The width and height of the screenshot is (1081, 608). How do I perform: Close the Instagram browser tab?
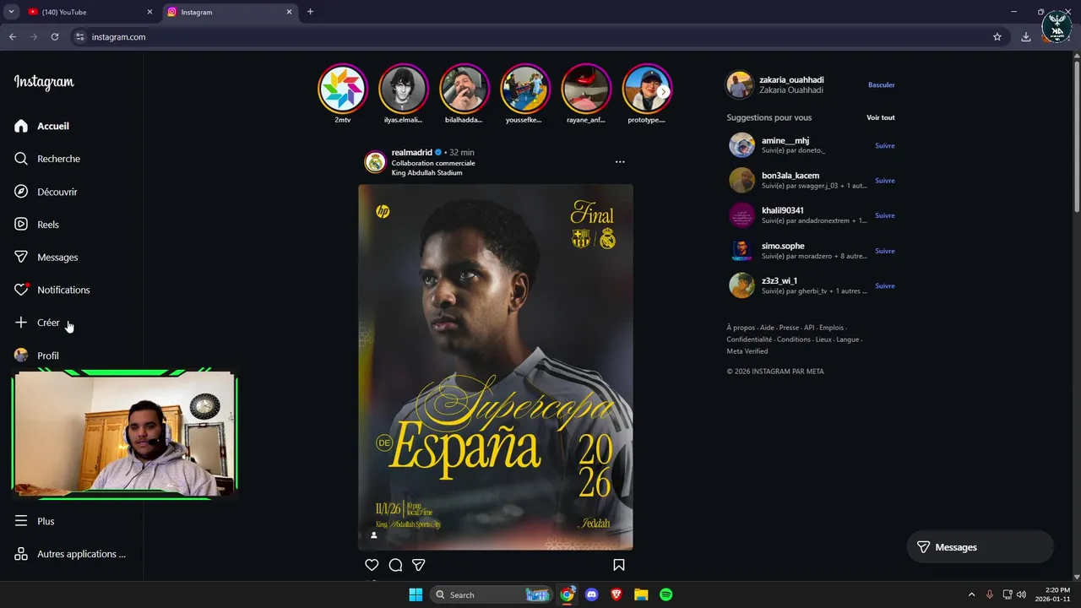pyautogui.click(x=289, y=12)
